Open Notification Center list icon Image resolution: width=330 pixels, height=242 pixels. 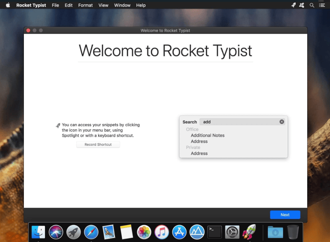coord(322,5)
